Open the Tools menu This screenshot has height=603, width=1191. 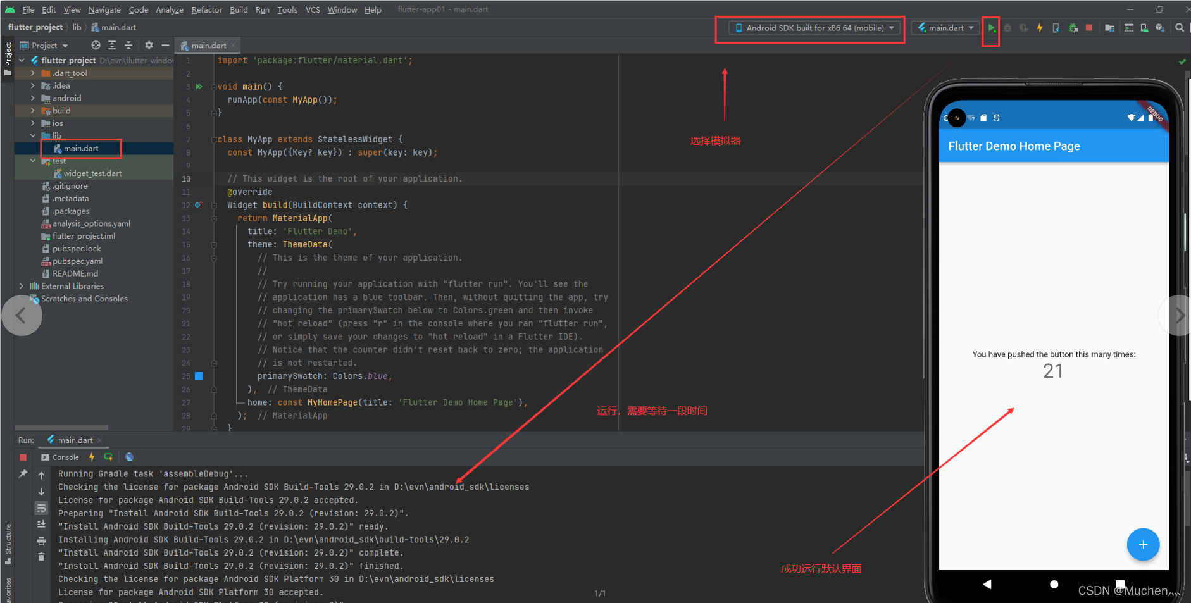(287, 9)
